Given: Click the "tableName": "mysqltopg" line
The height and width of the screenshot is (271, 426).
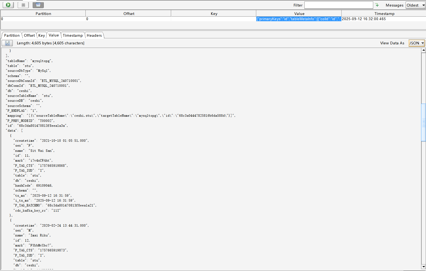Looking at the screenshot, I should coord(29,61).
